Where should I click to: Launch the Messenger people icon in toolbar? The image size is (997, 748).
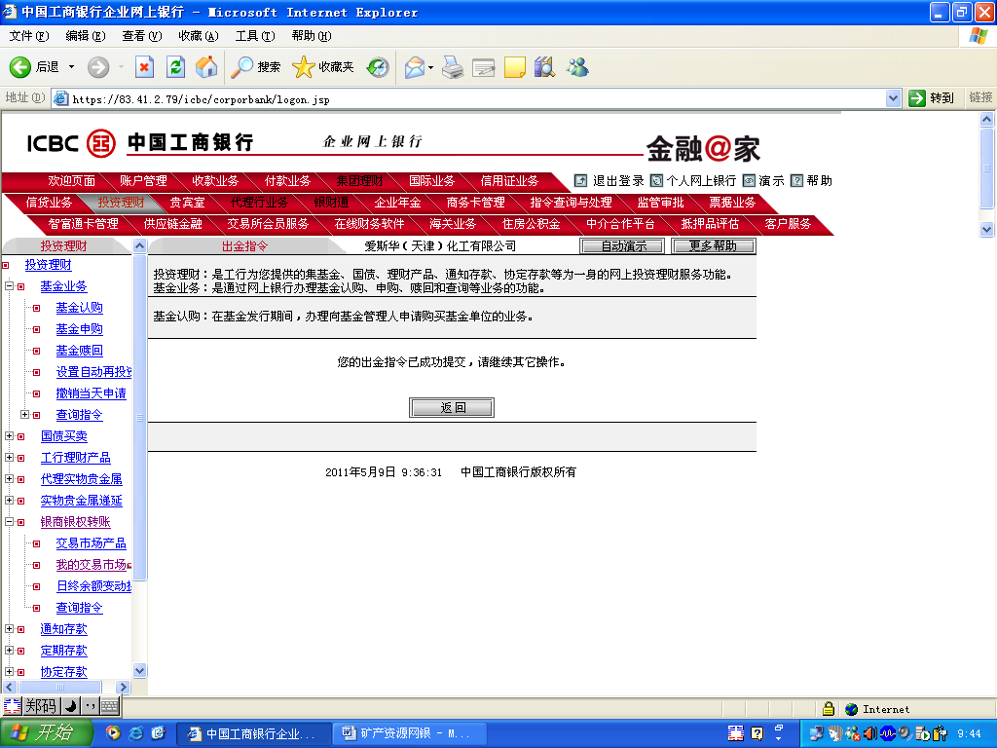(578, 67)
